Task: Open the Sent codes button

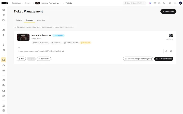Action: (44, 59)
